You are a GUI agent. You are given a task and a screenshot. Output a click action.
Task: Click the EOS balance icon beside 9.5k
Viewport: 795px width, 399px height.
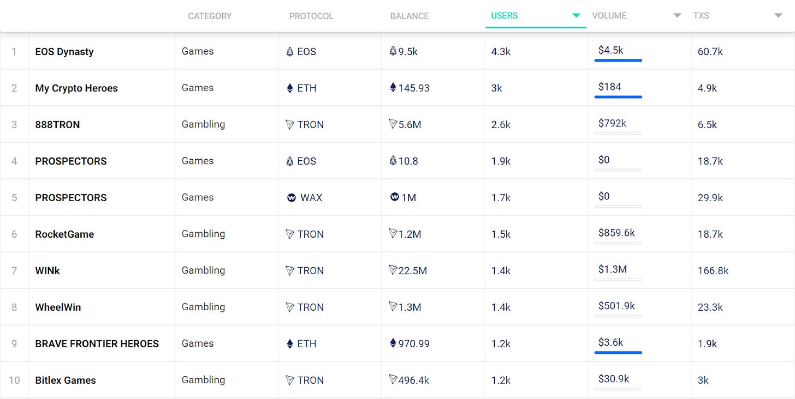[x=393, y=51]
